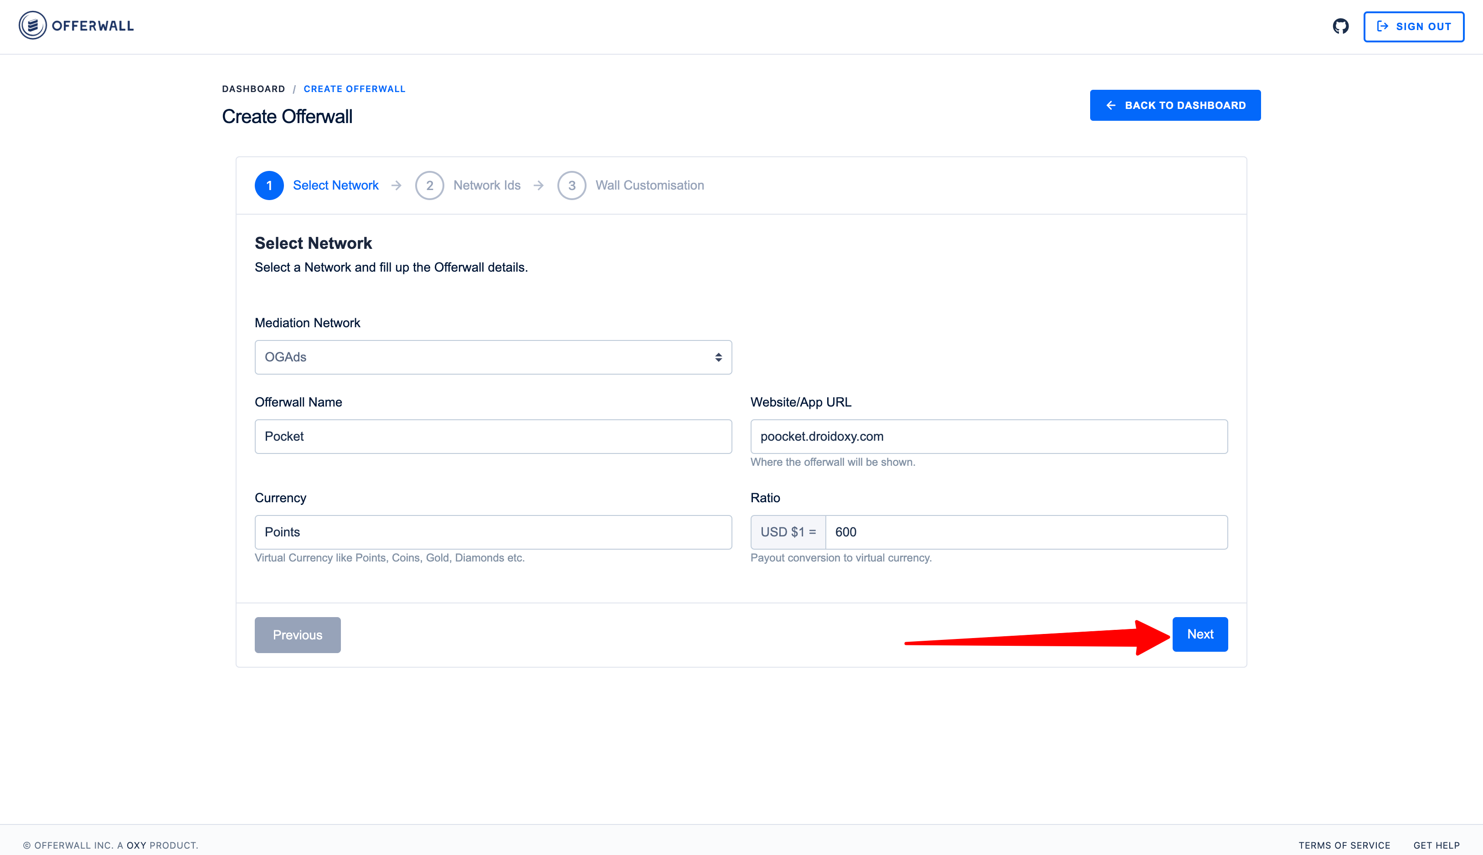
Task: Switch to the Select Network step label
Action: coord(335,185)
